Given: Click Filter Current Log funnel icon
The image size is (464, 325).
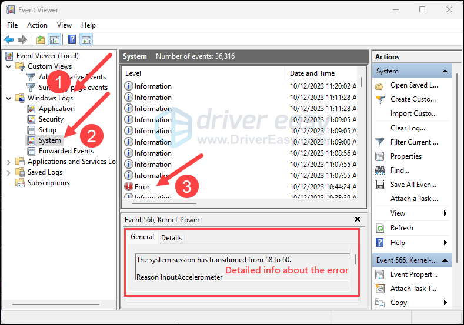Looking at the screenshot, I should pos(380,142).
